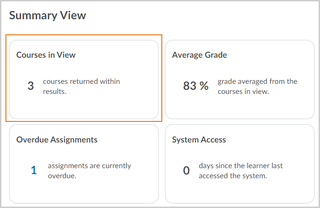
Task: Click the number 3 courses count
Action: pyautogui.click(x=31, y=86)
